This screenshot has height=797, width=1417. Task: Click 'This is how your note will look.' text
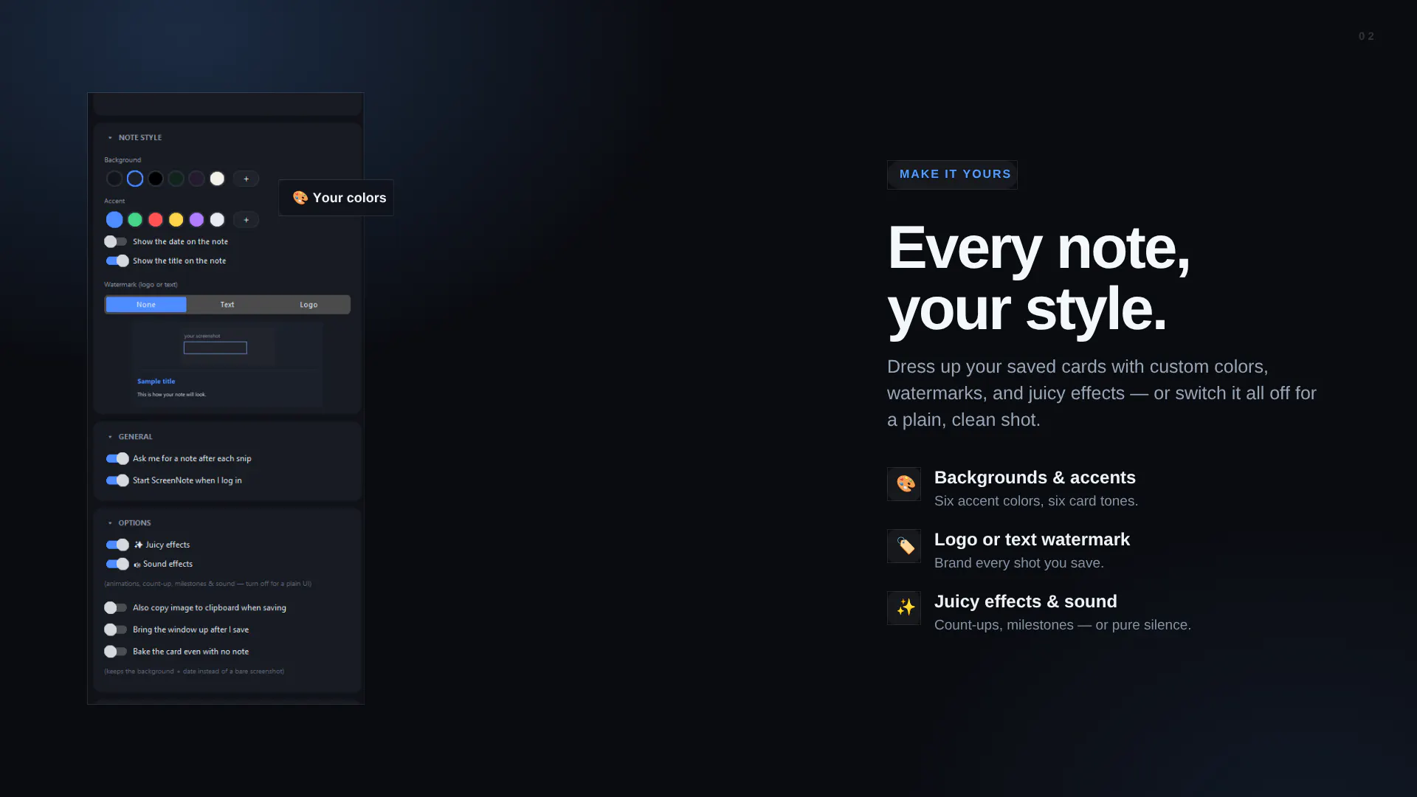(172, 395)
